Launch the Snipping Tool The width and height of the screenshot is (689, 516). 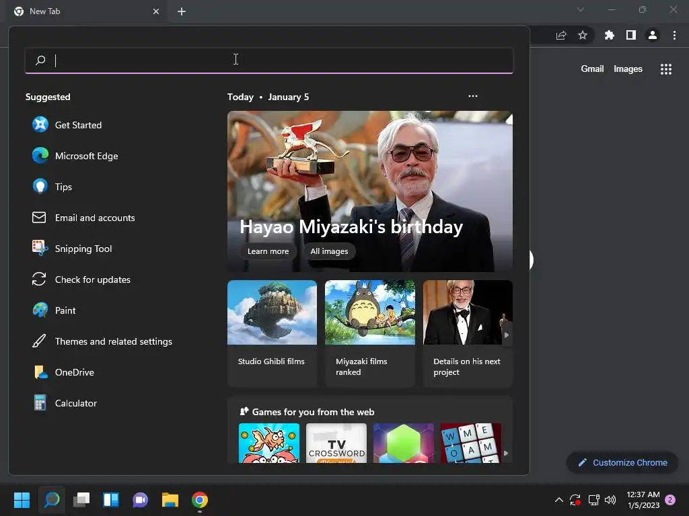(72, 249)
